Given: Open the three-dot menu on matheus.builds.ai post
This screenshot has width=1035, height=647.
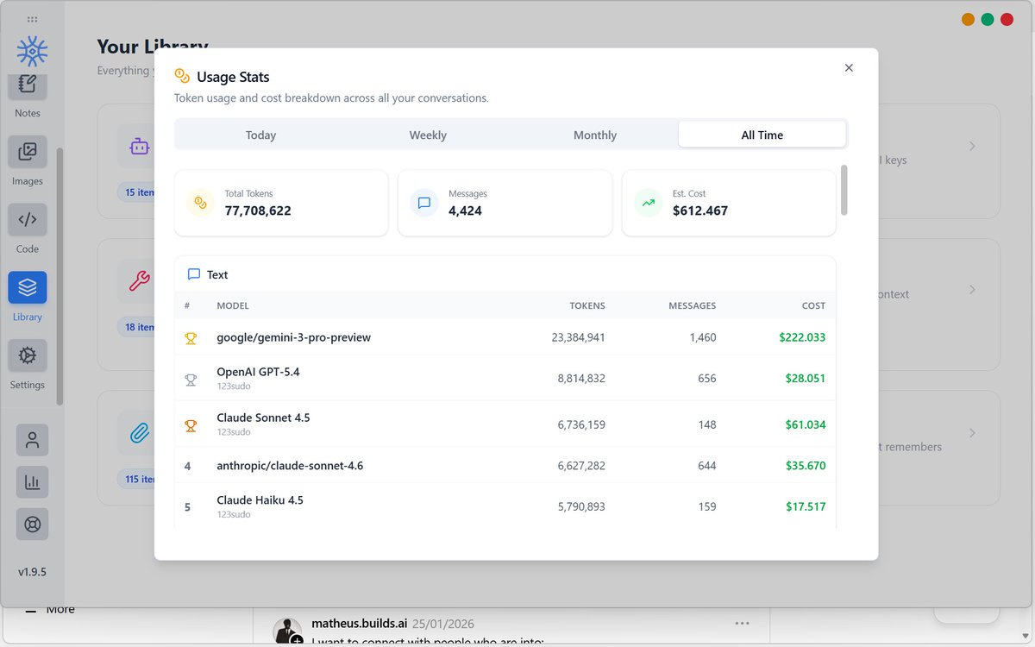Looking at the screenshot, I should click(743, 624).
